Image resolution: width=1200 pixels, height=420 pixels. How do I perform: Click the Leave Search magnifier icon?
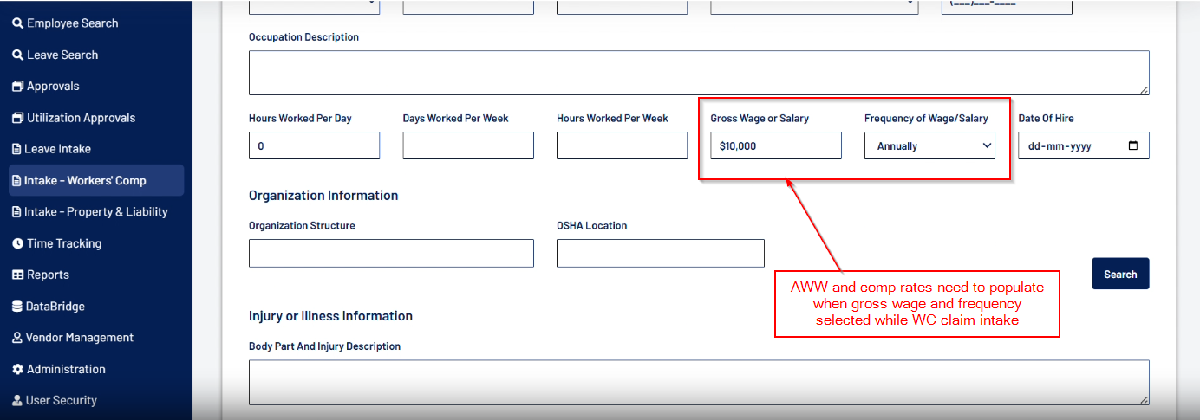pos(17,55)
